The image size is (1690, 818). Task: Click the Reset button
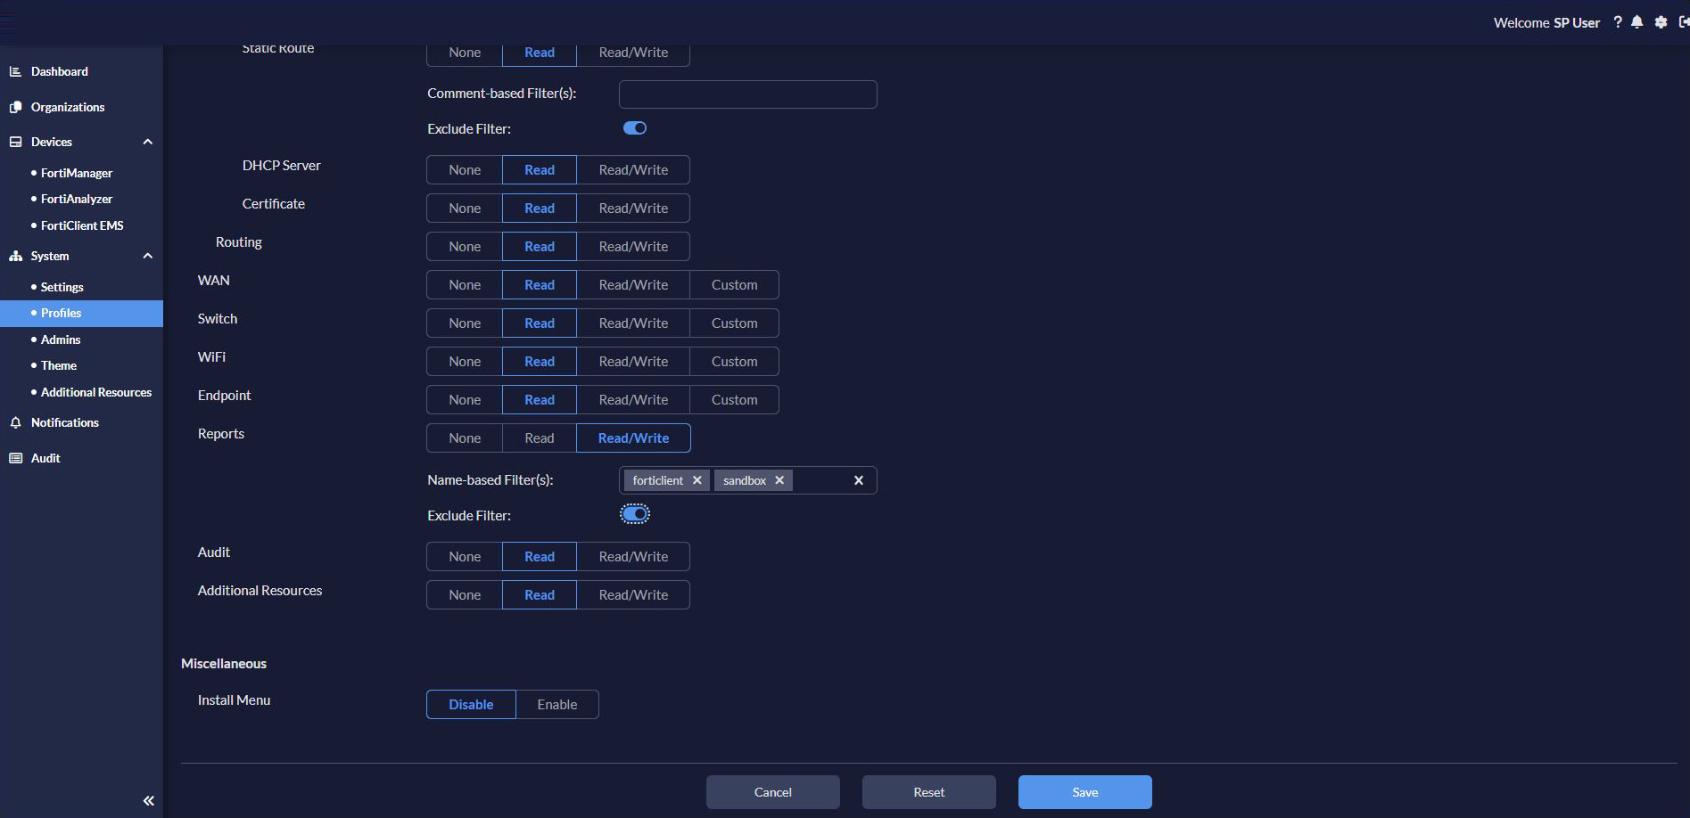(928, 791)
